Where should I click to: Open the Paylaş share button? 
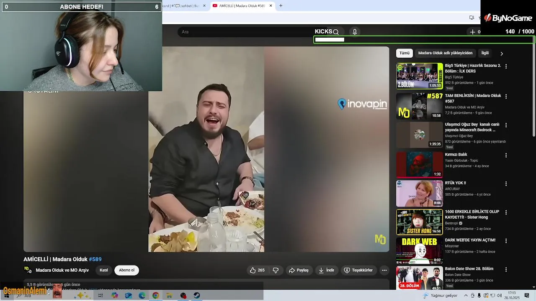coord(299,270)
